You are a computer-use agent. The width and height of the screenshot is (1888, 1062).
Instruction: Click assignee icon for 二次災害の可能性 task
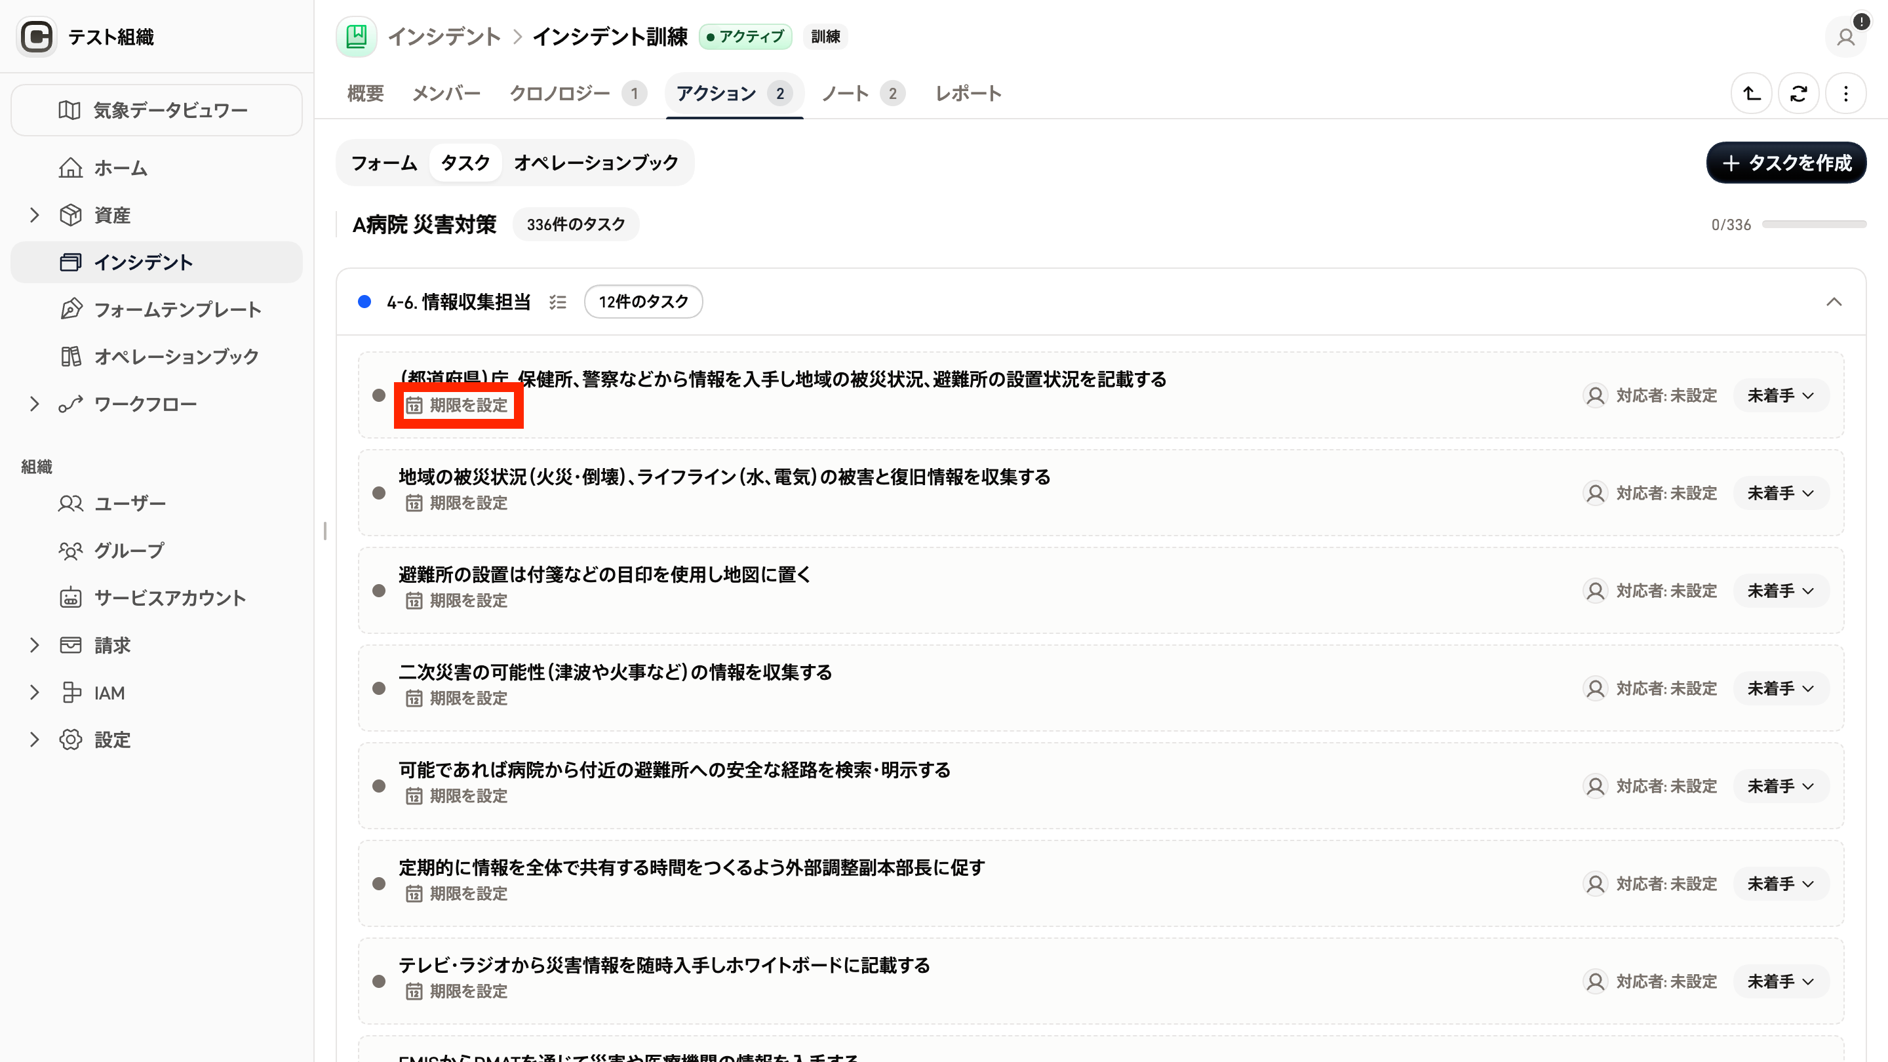[1595, 688]
